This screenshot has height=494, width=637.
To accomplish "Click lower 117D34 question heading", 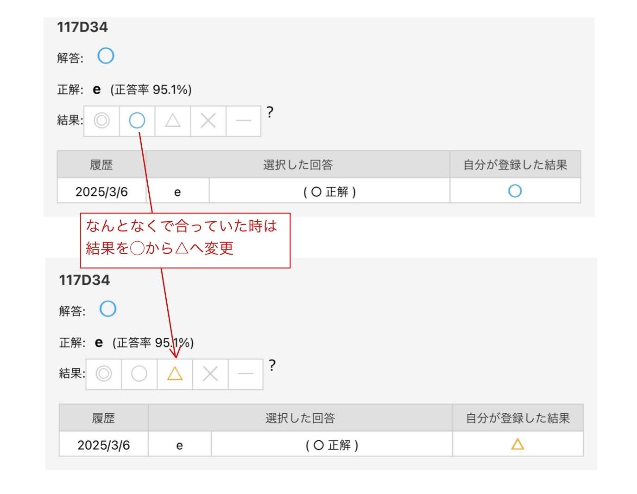I will [x=84, y=280].
